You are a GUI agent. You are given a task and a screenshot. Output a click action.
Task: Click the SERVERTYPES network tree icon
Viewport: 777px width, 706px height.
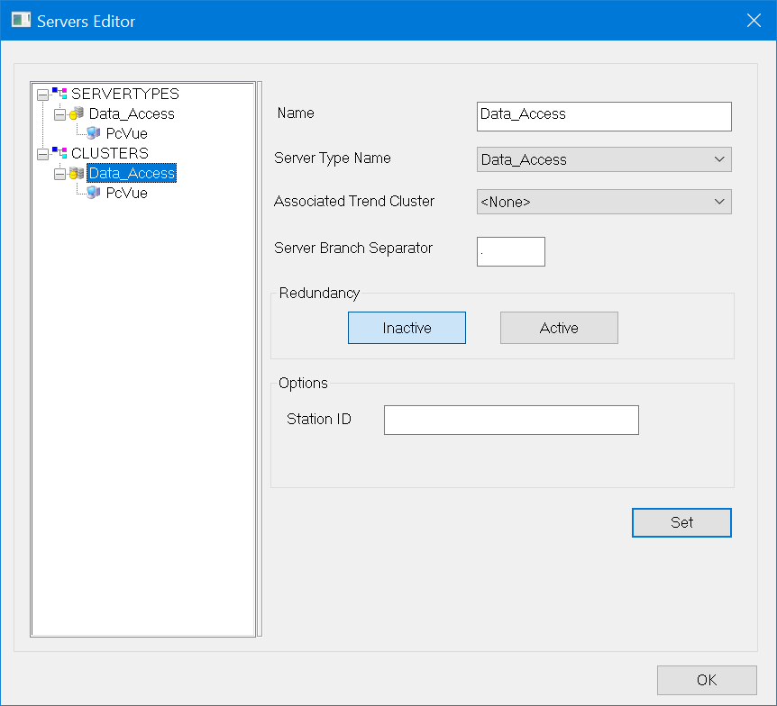[59, 94]
